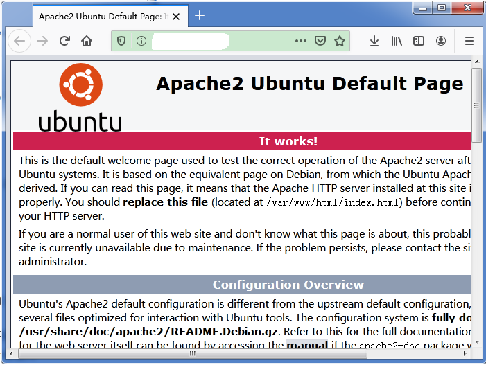Click the Apache2 Ubuntu Default Page heading
The height and width of the screenshot is (365, 486).
click(x=310, y=84)
